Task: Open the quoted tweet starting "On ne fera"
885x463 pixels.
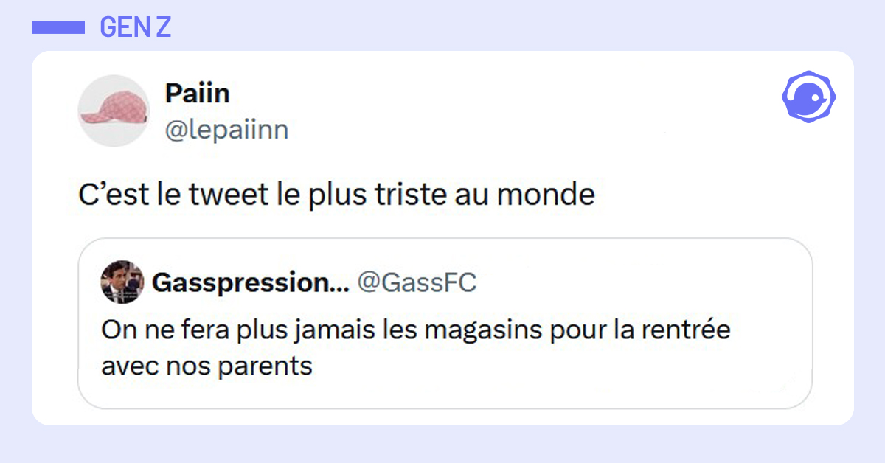Action: [444, 347]
